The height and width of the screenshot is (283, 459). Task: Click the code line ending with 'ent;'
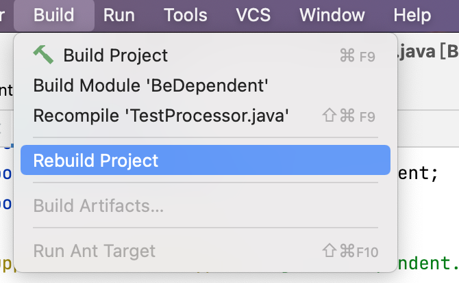[418, 173]
